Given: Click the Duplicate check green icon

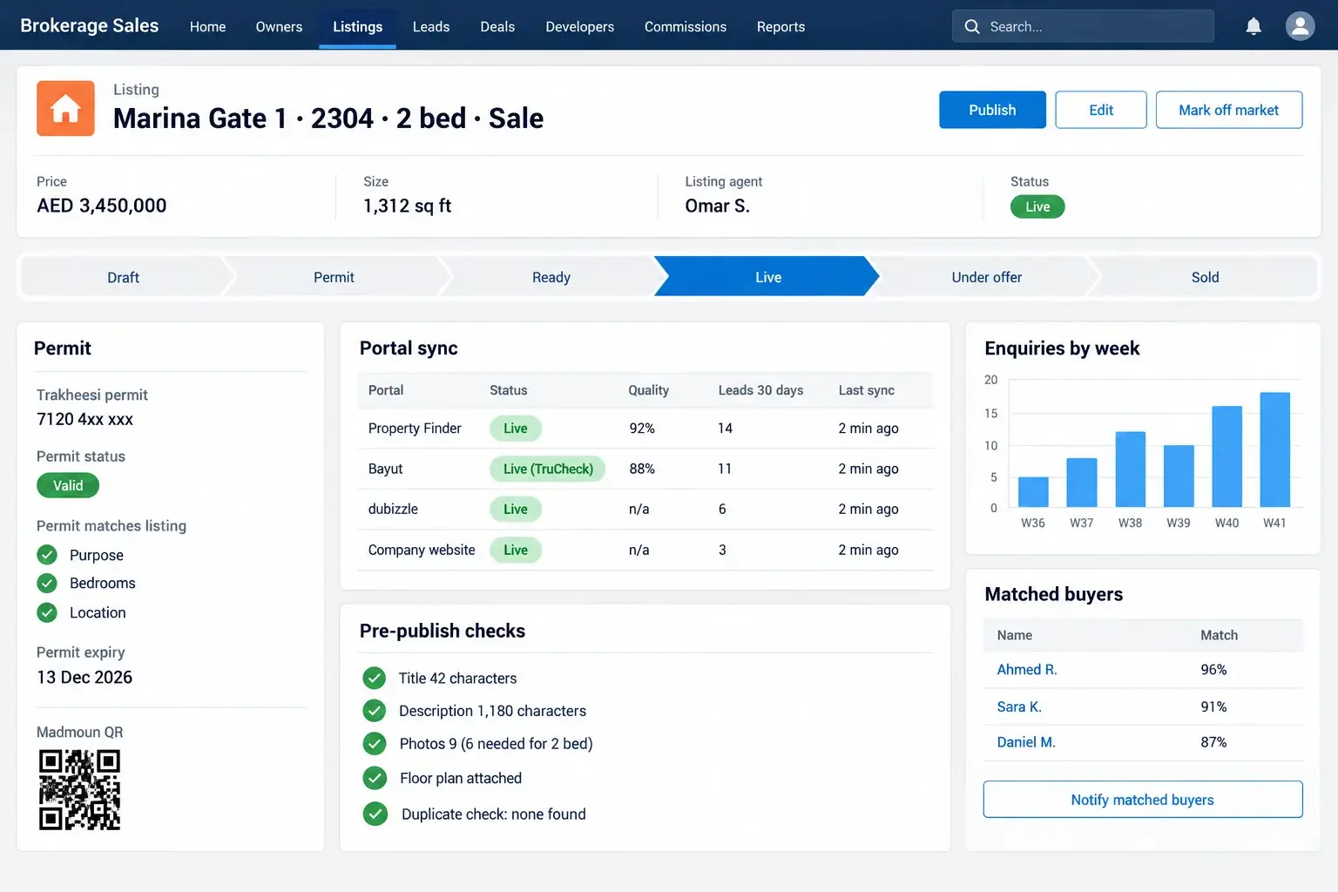Looking at the screenshot, I should 375,814.
